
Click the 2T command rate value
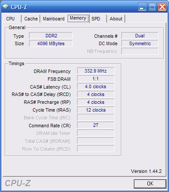point(96,125)
